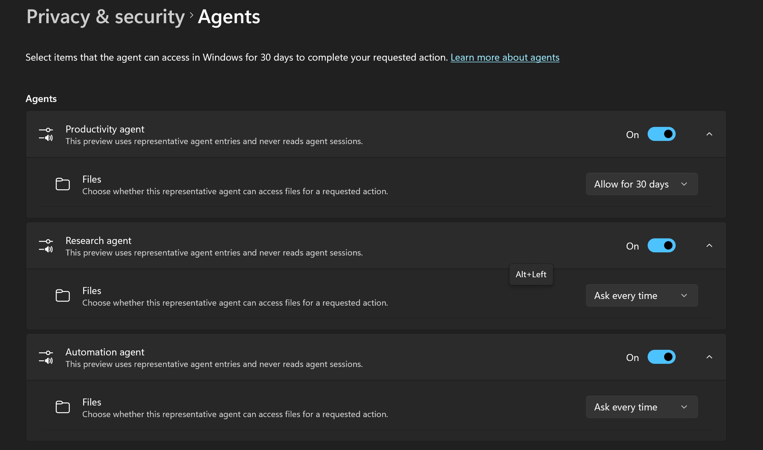The image size is (763, 450).
Task: Click the Research agent settings icon
Action: (46, 246)
